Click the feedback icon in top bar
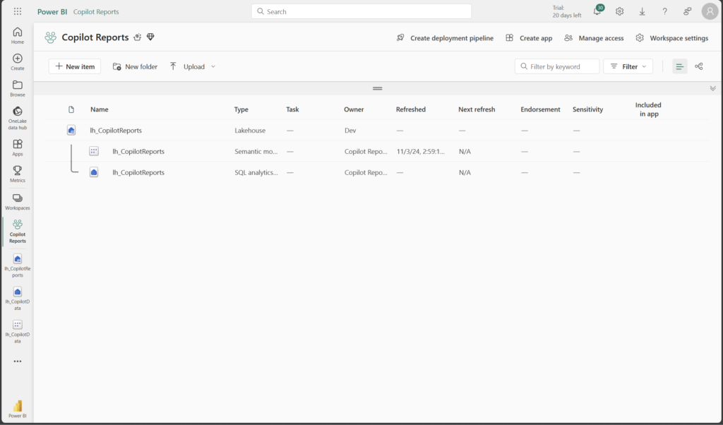Screen dimensions: 723x425 [688, 11]
